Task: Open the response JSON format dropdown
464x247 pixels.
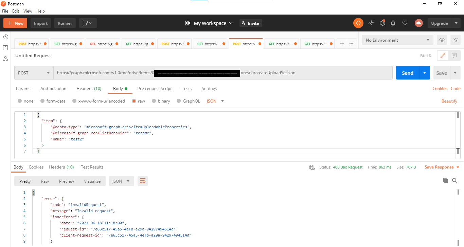Action: (x=121, y=181)
